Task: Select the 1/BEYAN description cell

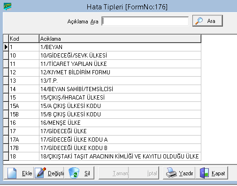Action: coord(120,47)
